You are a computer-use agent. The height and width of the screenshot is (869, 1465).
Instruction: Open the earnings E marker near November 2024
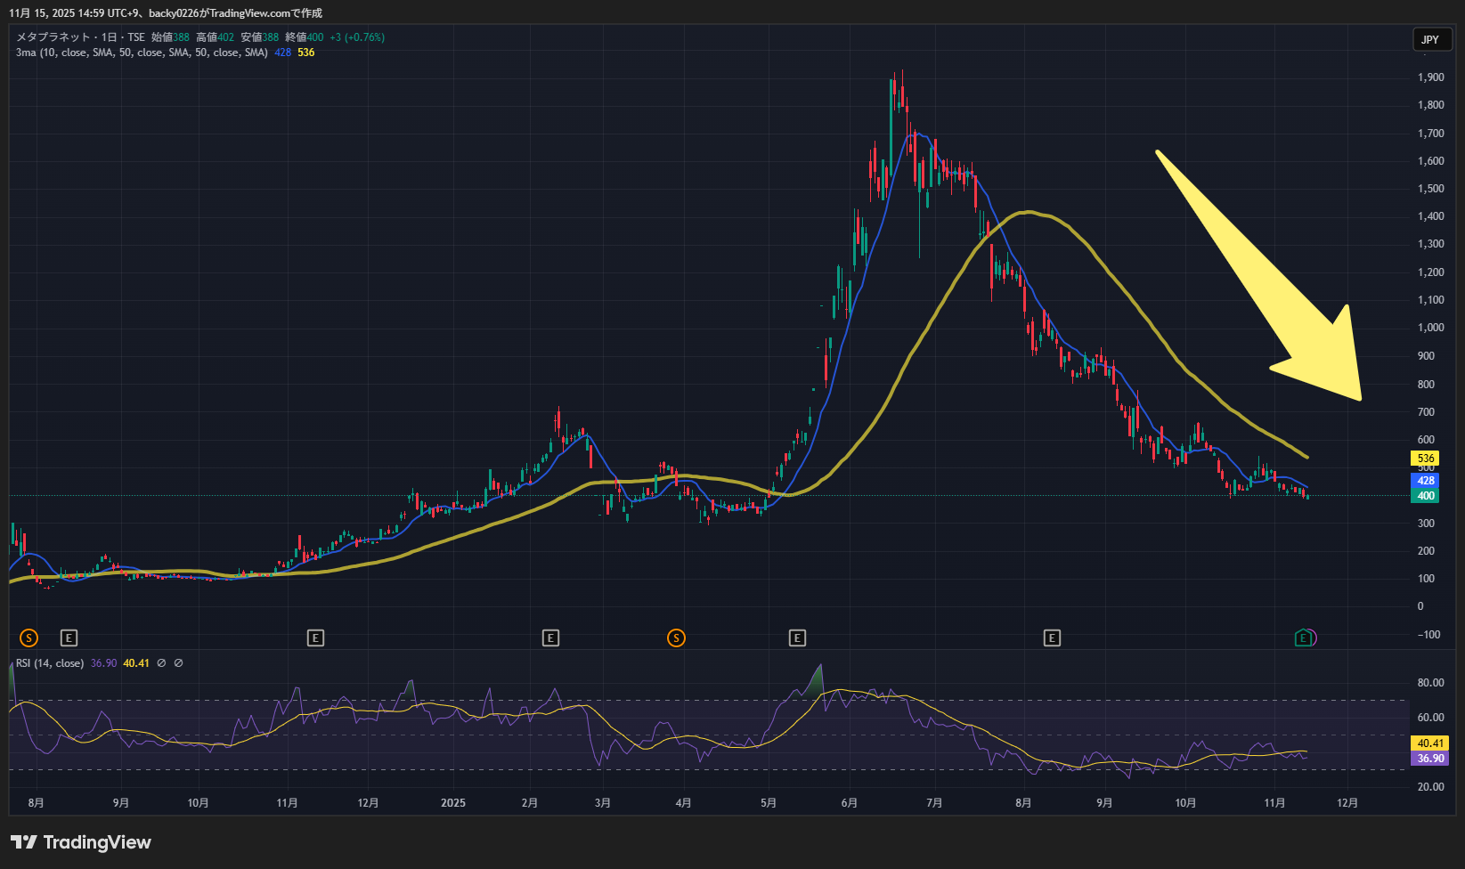click(315, 638)
